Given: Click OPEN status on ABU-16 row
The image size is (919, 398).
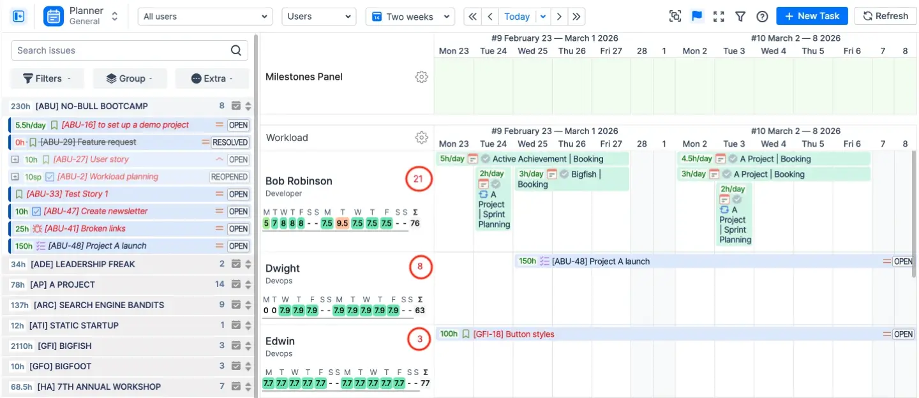Looking at the screenshot, I should 238,125.
